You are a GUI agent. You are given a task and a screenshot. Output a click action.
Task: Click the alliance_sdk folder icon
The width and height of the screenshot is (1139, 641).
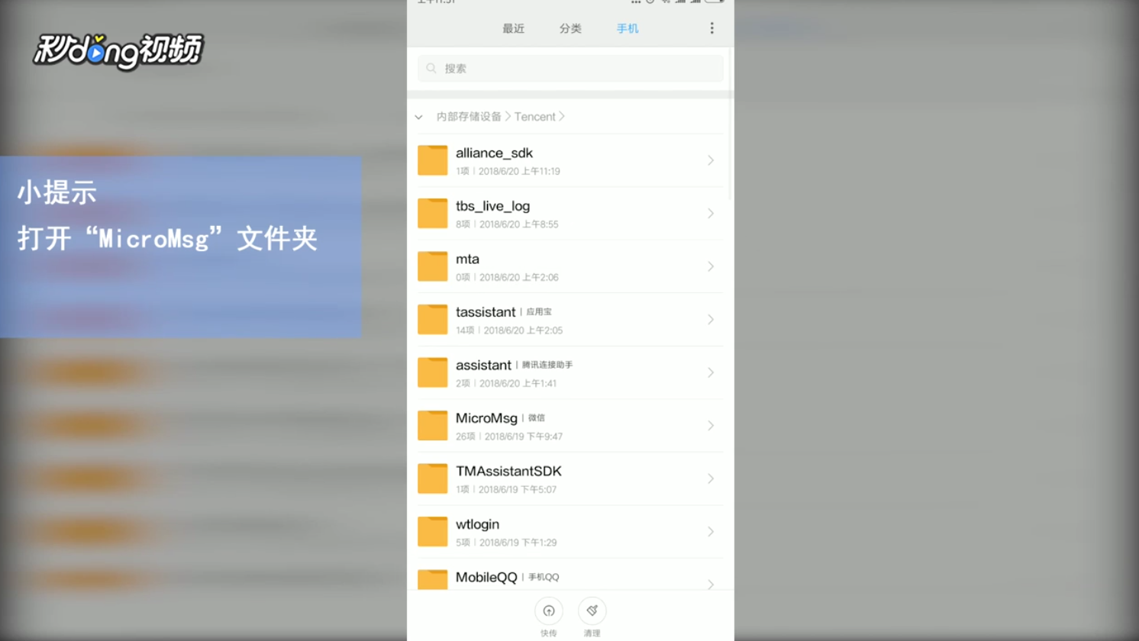pos(432,160)
